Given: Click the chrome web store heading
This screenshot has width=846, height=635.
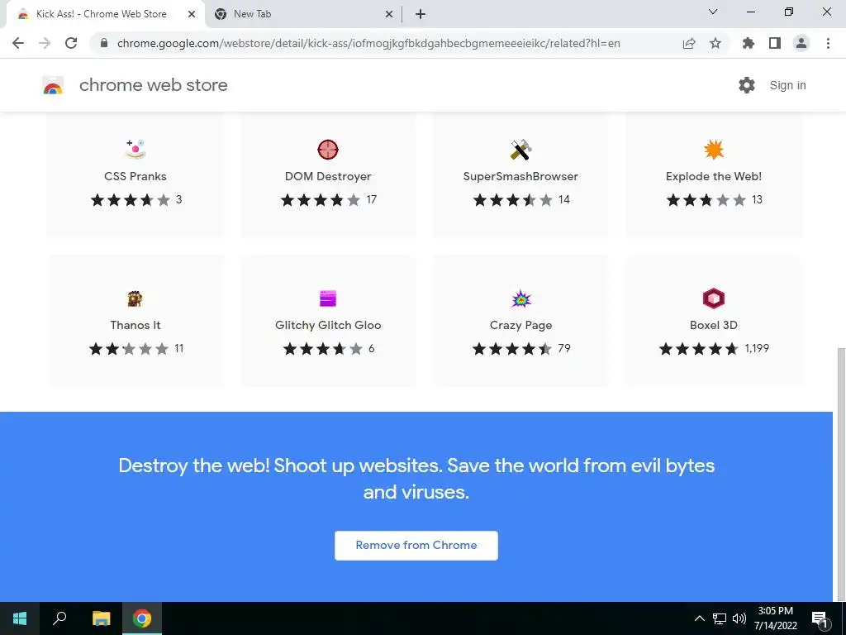Looking at the screenshot, I should point(153,85).
